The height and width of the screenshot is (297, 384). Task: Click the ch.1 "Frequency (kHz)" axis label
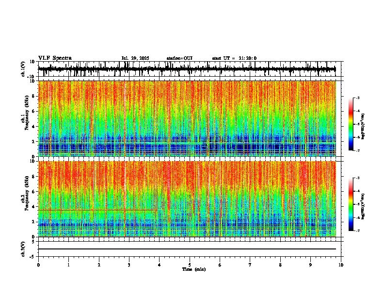[27, 113]
